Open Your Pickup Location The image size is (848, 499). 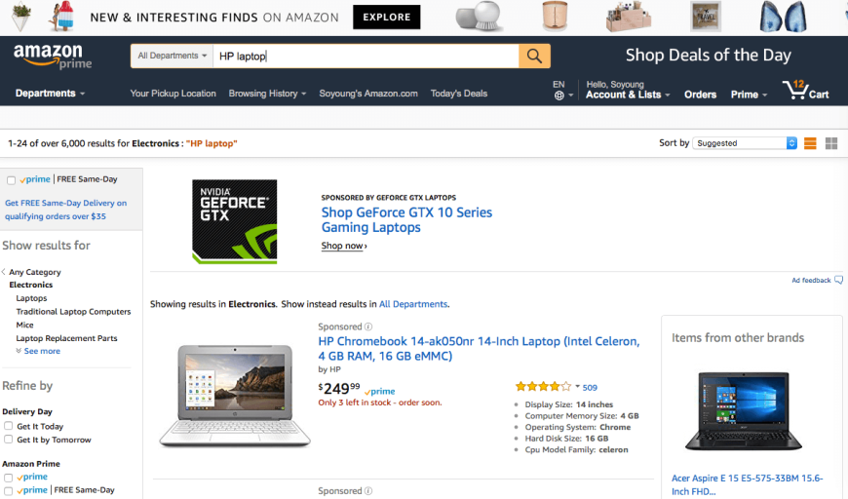click(x=173, y=94)
